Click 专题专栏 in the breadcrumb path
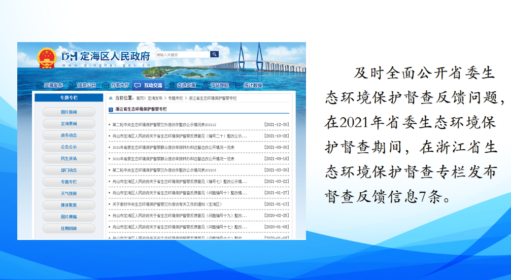Viewport: 511px width, 280px height. coord(176,98)
